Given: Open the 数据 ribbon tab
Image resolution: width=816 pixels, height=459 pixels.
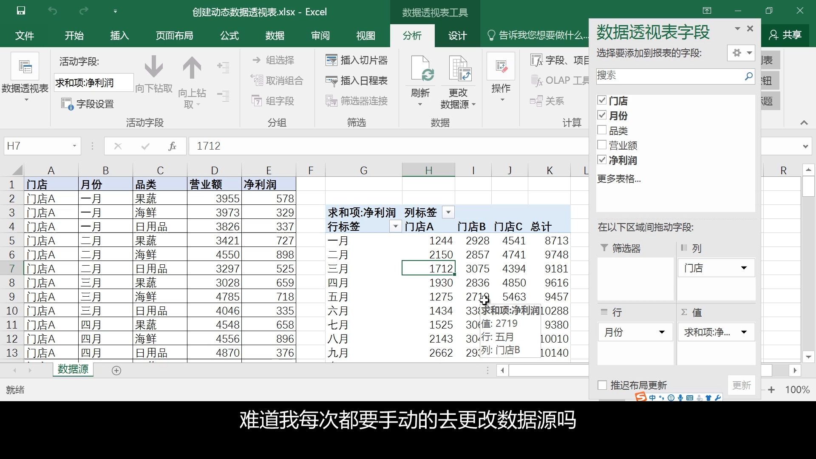Looking at the screenshot, I should [275, 36].
